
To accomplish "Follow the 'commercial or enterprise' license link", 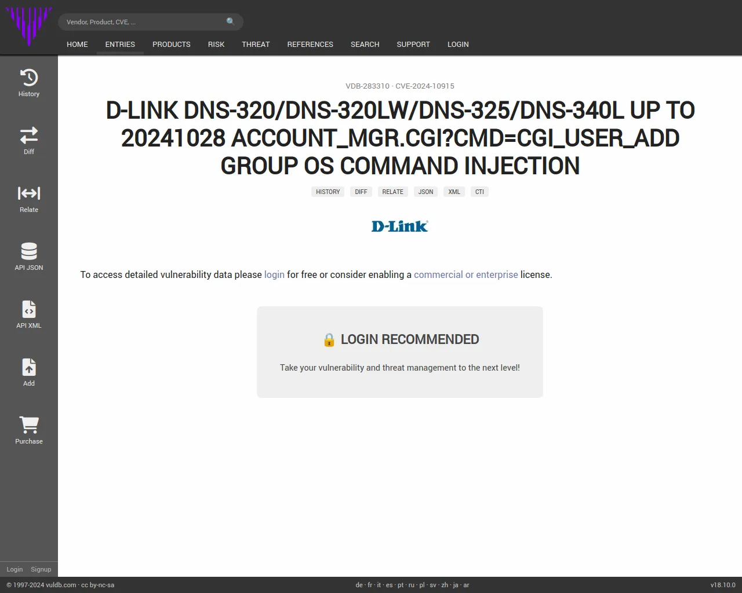I will click(x=466, y=274).
